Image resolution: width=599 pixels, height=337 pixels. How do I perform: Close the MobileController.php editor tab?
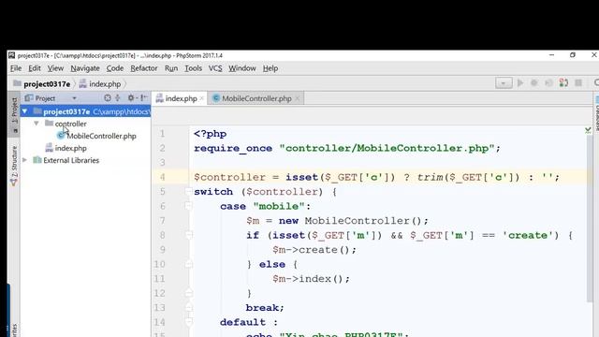298,98
